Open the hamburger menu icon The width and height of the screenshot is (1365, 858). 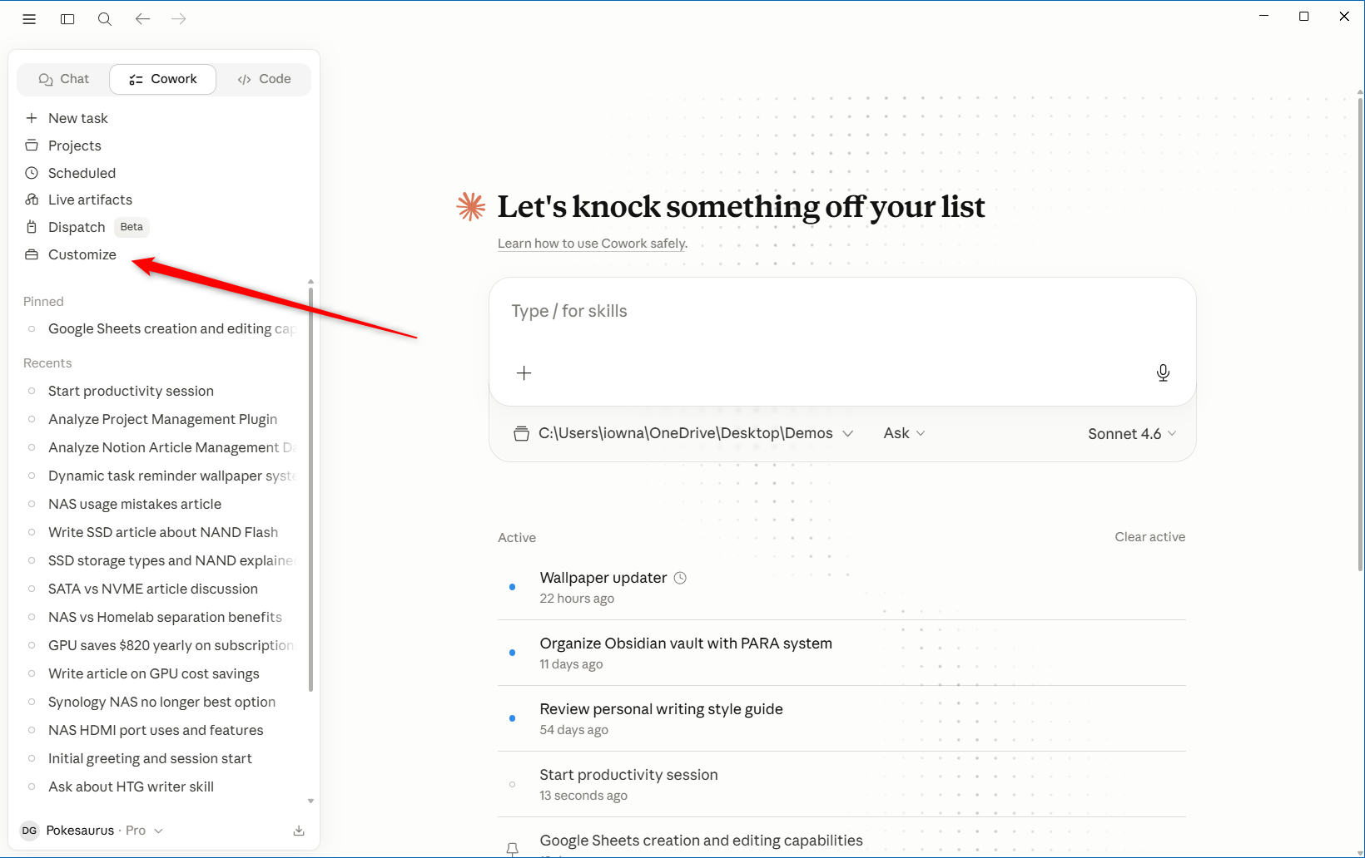(29, 19)
